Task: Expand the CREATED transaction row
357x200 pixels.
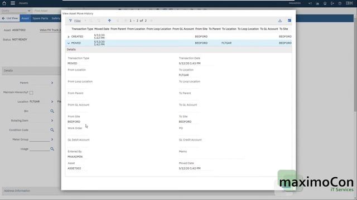Action: click(69, 37)
